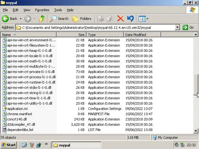
Task: Click the Configuration Settings type cell
Action: tap(105, 109)
